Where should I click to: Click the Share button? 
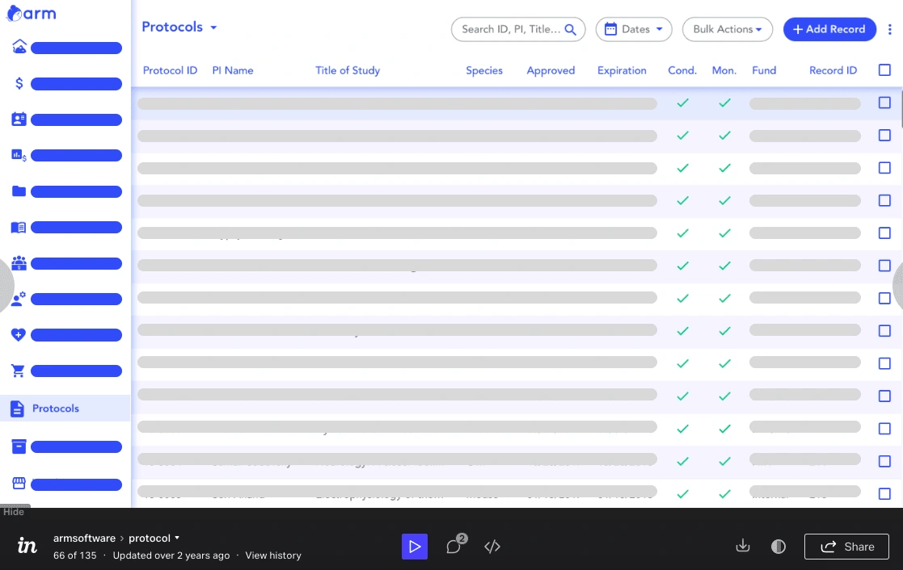[846, 547]
